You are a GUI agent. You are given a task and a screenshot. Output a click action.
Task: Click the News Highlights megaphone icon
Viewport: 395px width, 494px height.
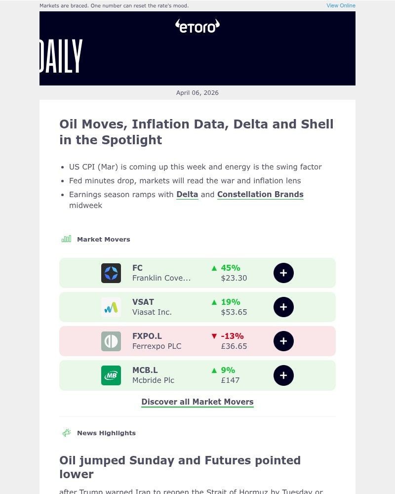point(66,433)
